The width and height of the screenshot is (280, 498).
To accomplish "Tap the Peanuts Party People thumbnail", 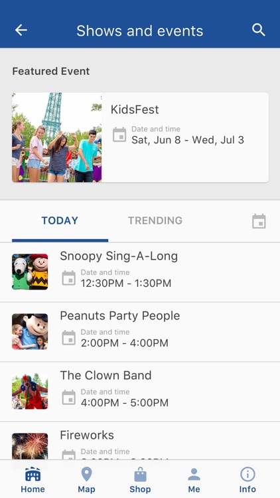I will point(30,331).
